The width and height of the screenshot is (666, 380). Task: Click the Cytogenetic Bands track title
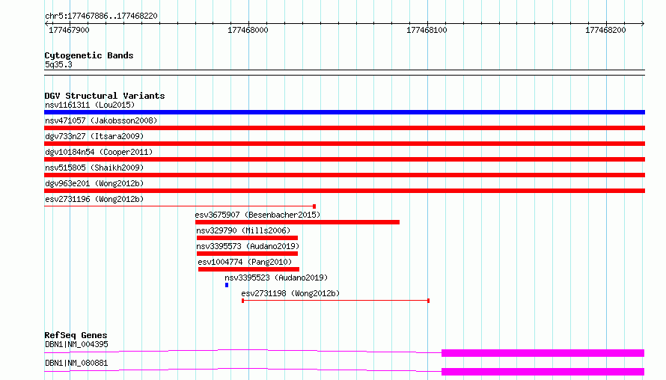[x=89, y=55]
